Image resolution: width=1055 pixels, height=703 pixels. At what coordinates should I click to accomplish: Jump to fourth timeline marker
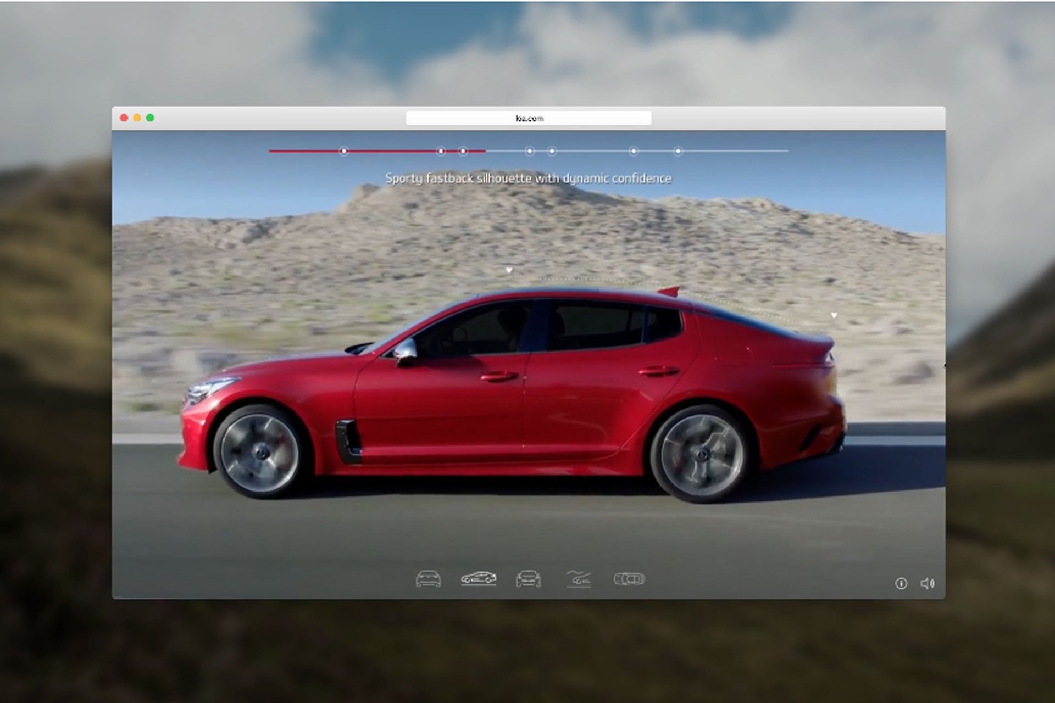tap(530, 151)
